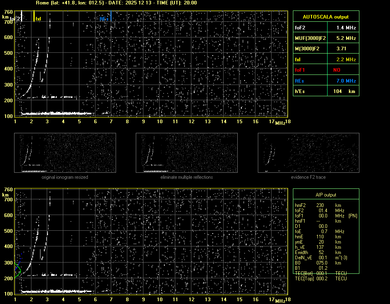Image resolution: width=390 pixels, height=304 pixels.
Task: Select the MUF(3000)F2 5.2 MHz row
Action: point(325,38)
